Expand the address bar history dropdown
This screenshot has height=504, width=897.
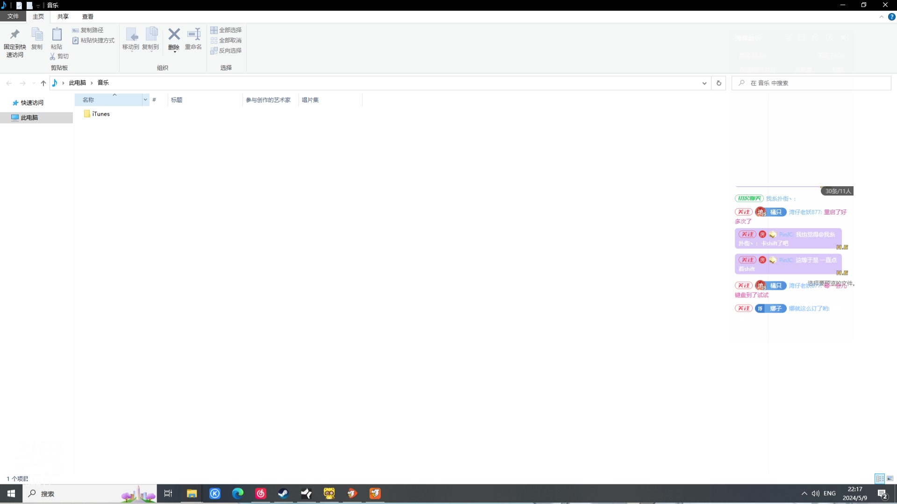click(x=704, y=83)
